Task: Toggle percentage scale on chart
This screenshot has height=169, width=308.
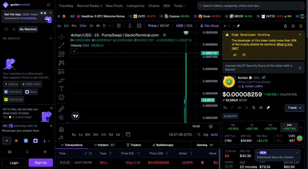Action: click(199, 134)
